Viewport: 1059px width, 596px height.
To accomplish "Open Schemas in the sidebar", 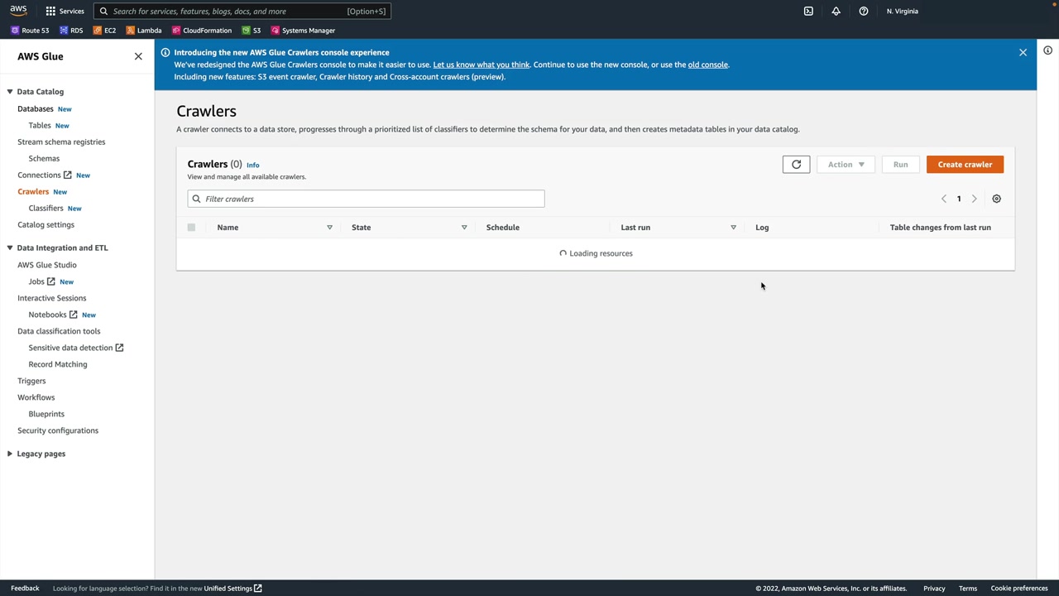I will (x=44, y=158).
